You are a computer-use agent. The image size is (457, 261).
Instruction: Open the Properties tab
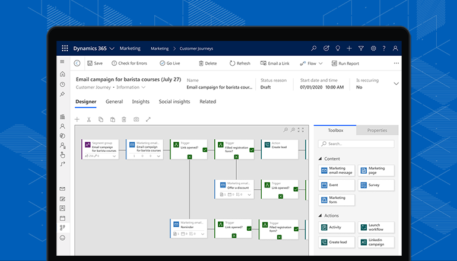click(x=377, y=130)
